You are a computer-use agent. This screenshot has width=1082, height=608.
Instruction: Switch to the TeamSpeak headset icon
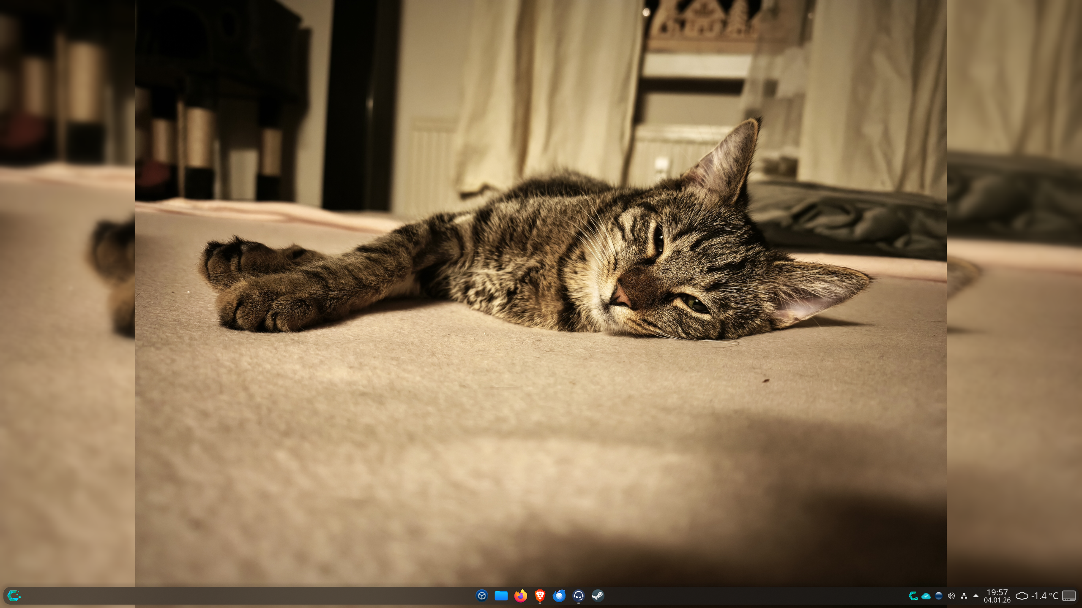click(x=579, y=596)
